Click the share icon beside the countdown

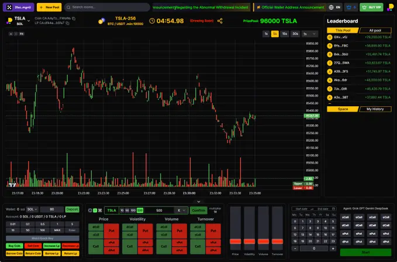point(220,21)
